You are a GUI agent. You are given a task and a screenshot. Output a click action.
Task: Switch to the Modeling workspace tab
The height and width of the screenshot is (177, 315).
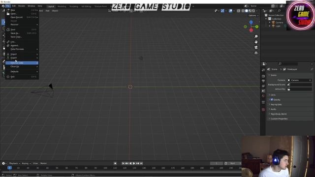(x=62, y=6)
